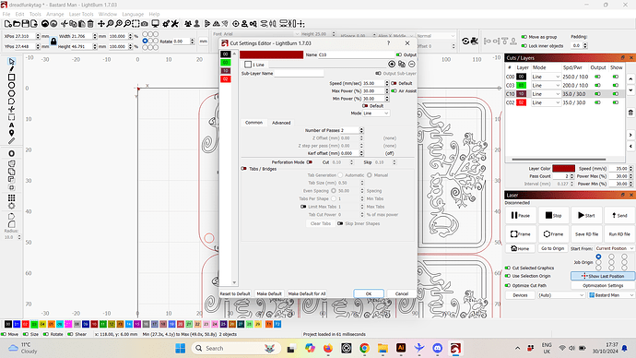Toggle the Speed Default switch
Screen dimensions: 636x358
(x=394, y=83)
